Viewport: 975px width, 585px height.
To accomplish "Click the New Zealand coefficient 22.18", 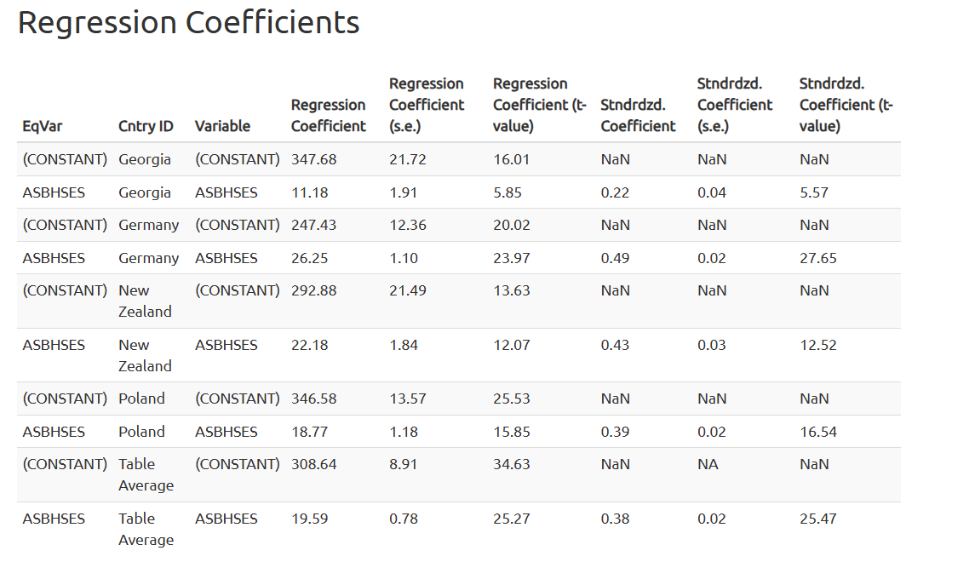I will [309, 345].
